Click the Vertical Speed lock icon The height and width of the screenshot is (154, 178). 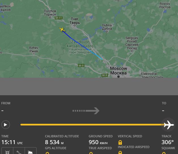coord(120,142)
